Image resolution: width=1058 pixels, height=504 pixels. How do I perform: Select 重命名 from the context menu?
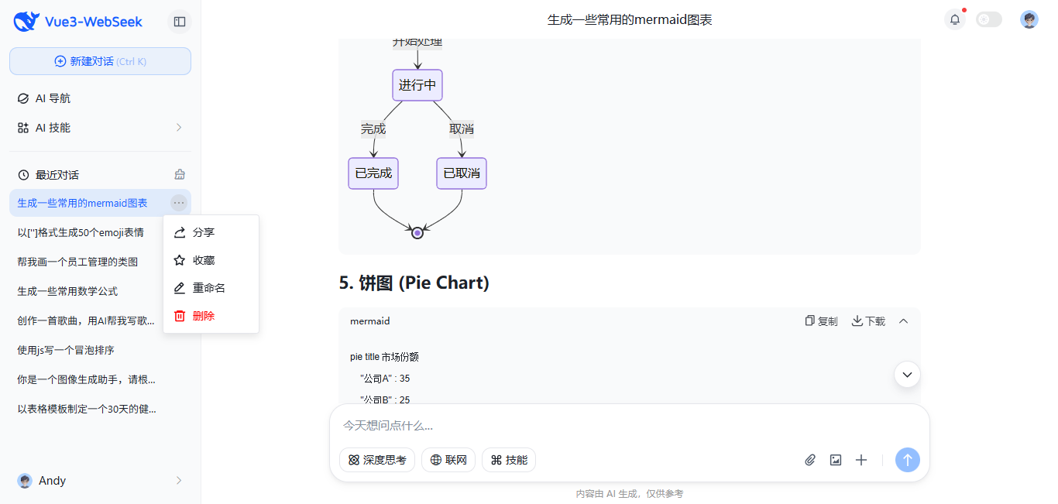tap(209, 287)
